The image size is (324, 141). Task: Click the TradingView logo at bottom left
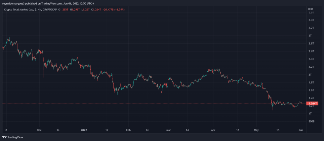(10, 137)
